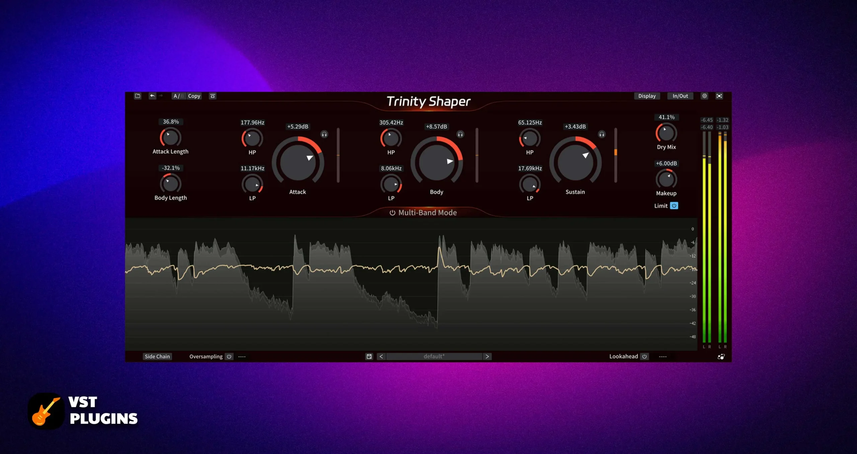Click the undo arrow button
This screenshot has width=857, height=454.
[152, 96]
